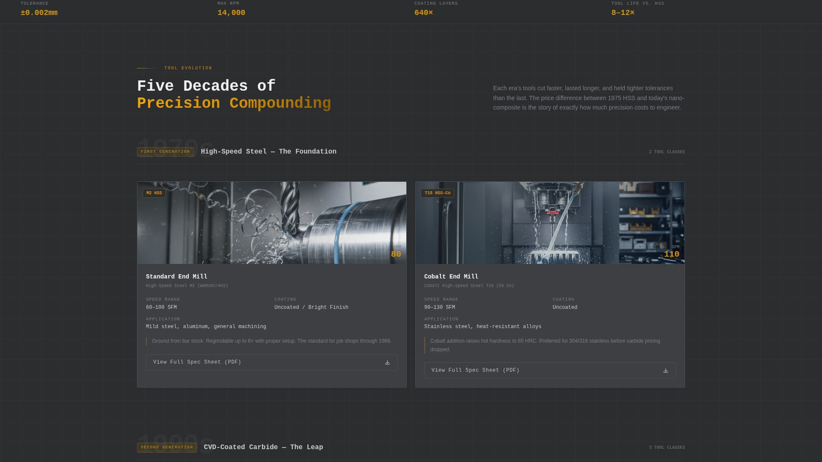
Task: Expand the High-Speed Steel — The Foundation section
Action: (x=269, y=151)
